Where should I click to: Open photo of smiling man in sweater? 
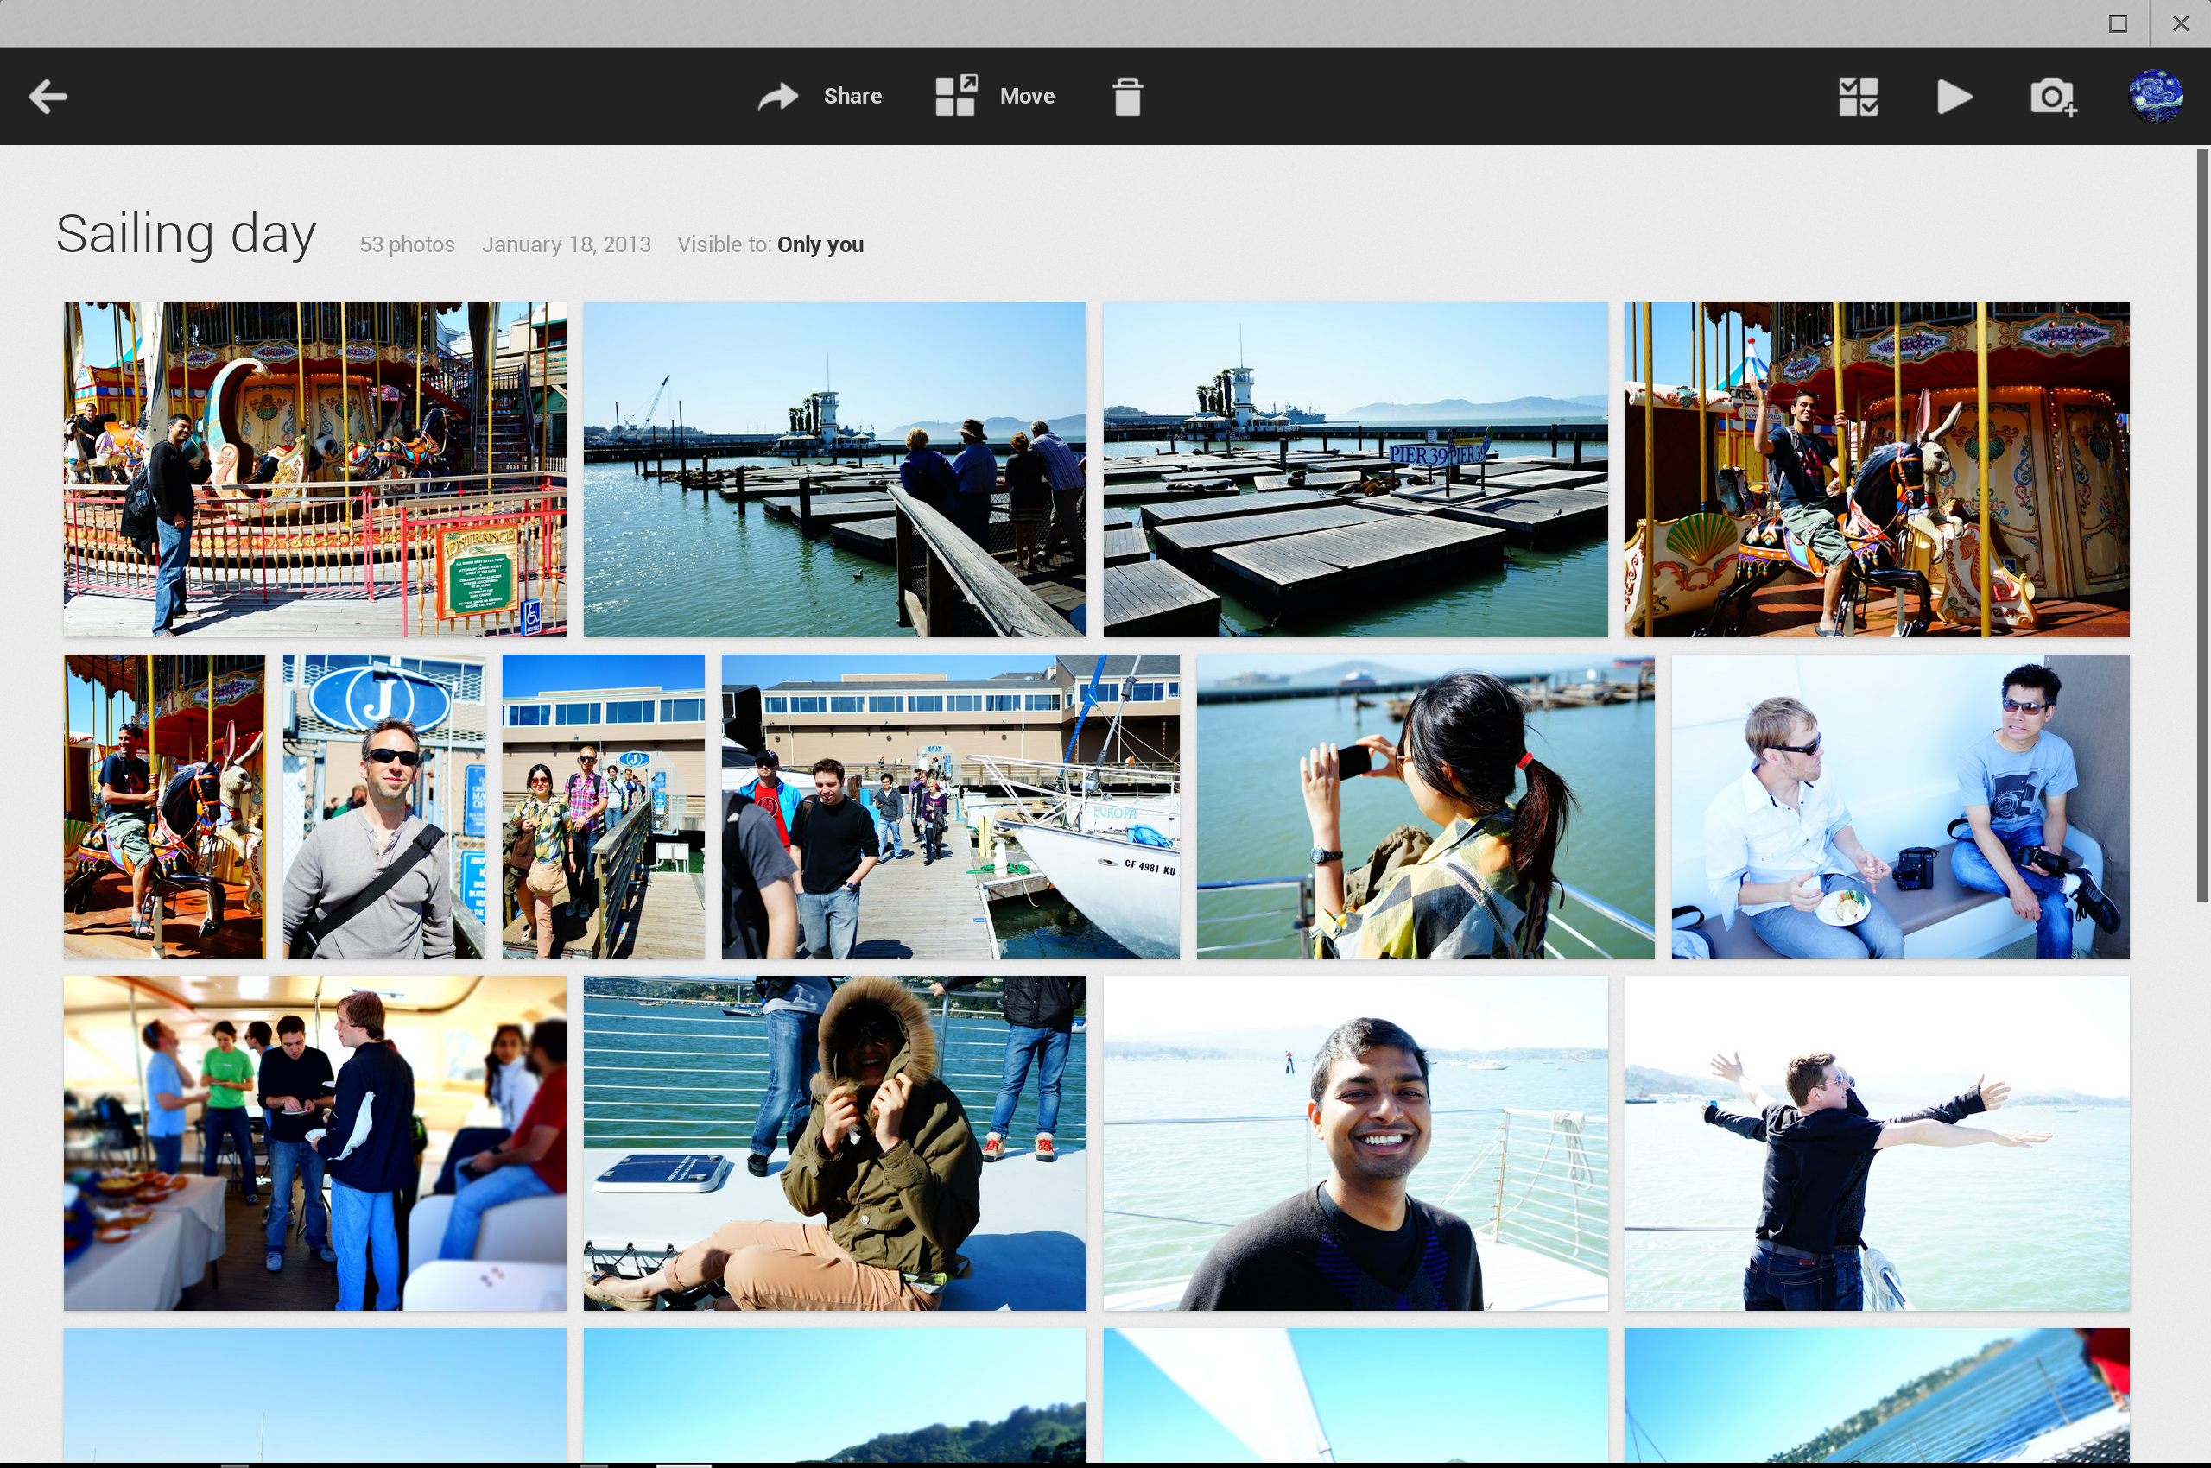1355,1143
